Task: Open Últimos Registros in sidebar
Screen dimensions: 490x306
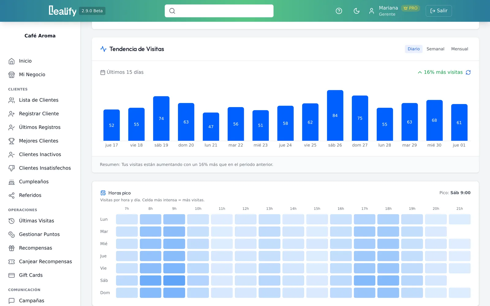Action: (x=40, y=127)
